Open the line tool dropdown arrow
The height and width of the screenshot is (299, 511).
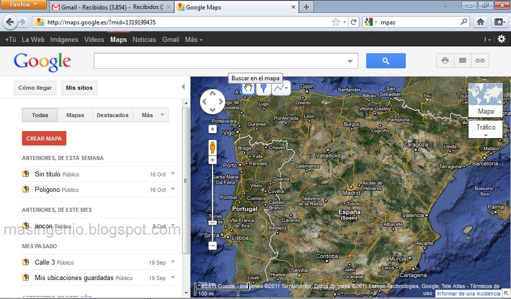click(x=286, y=88)
